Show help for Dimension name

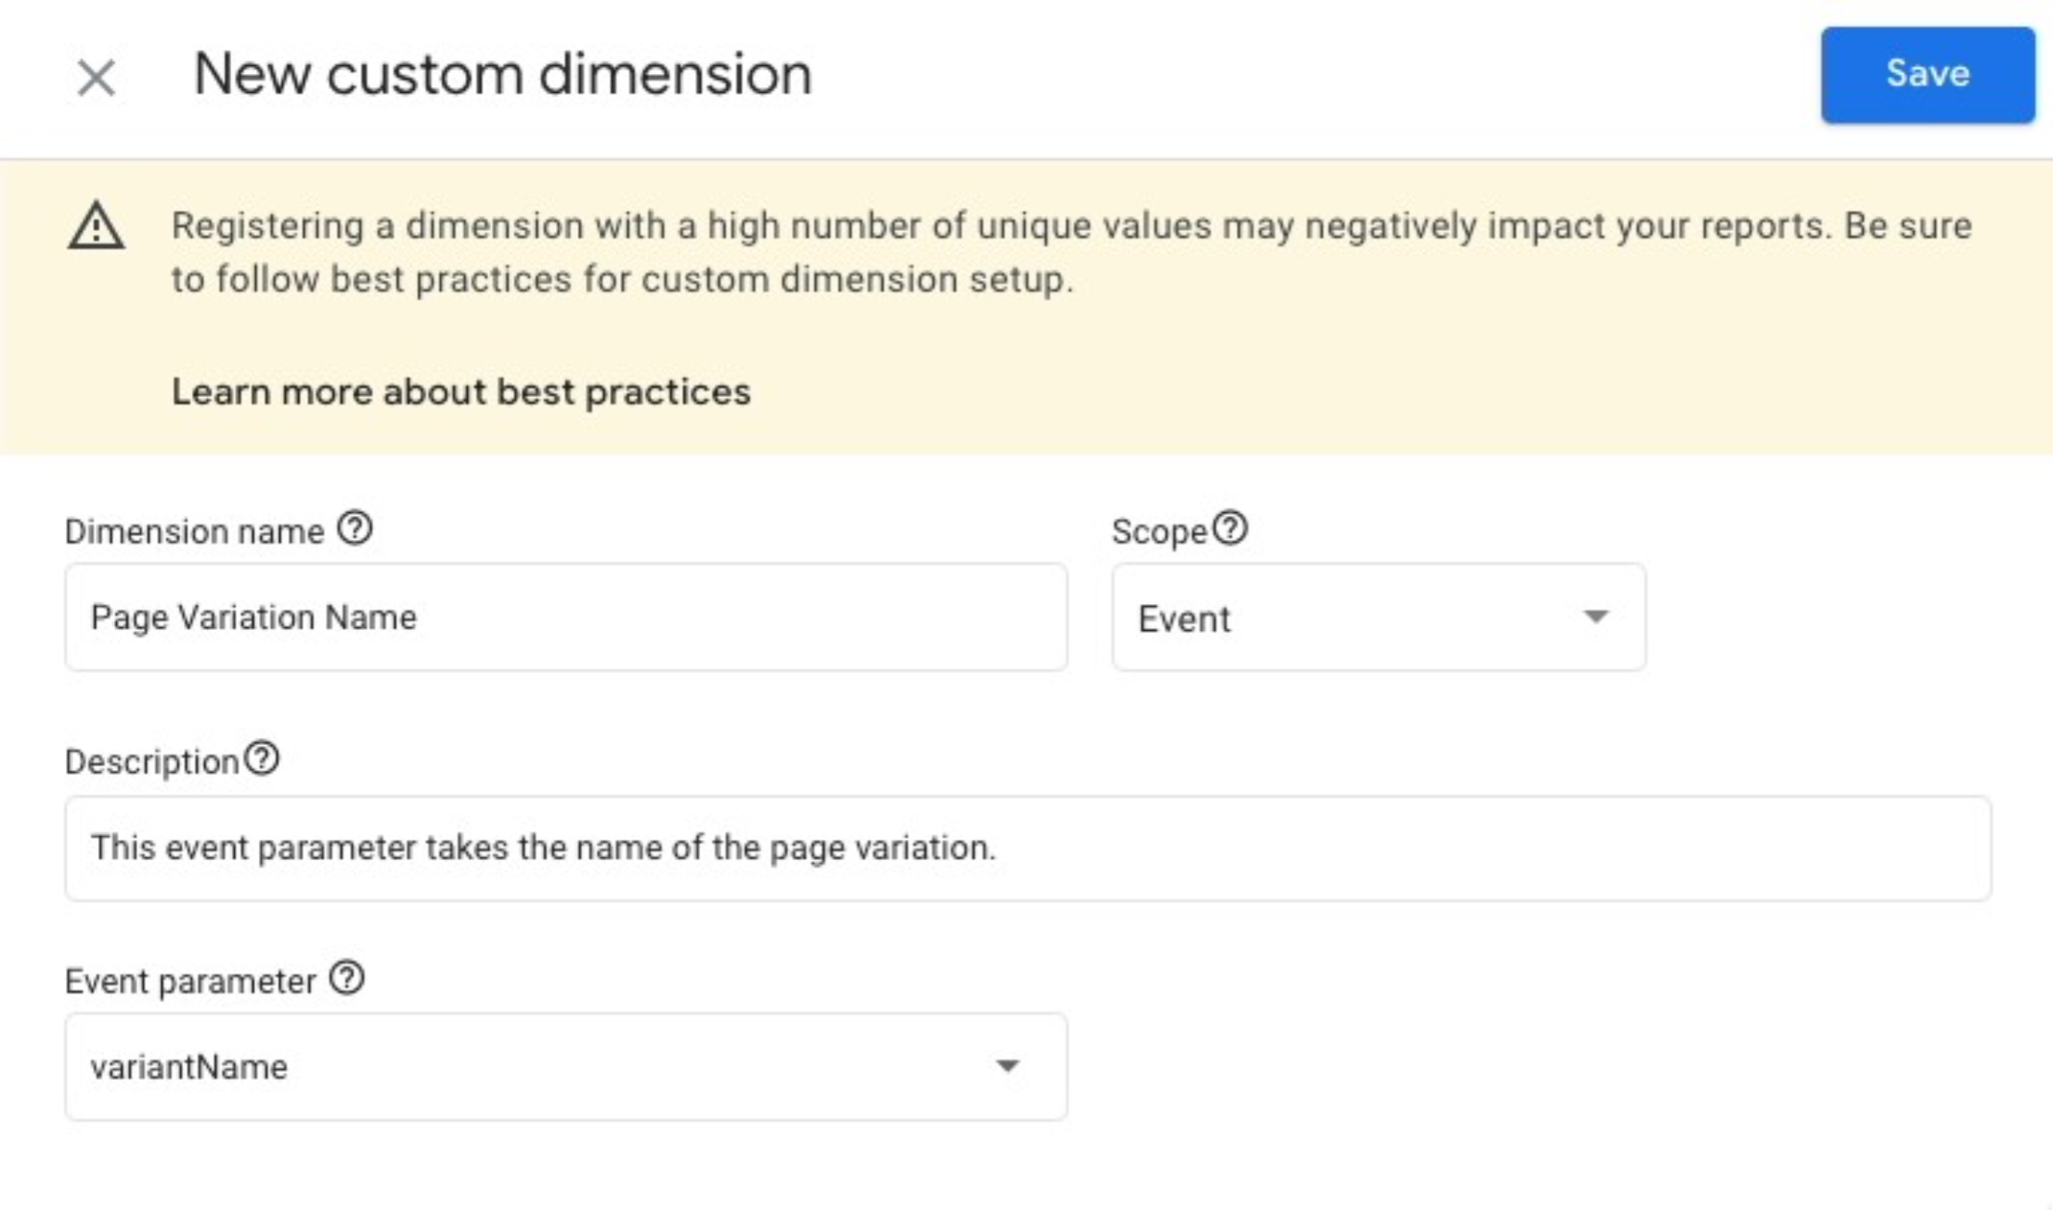pyautogui.click(x=355, y=529)
